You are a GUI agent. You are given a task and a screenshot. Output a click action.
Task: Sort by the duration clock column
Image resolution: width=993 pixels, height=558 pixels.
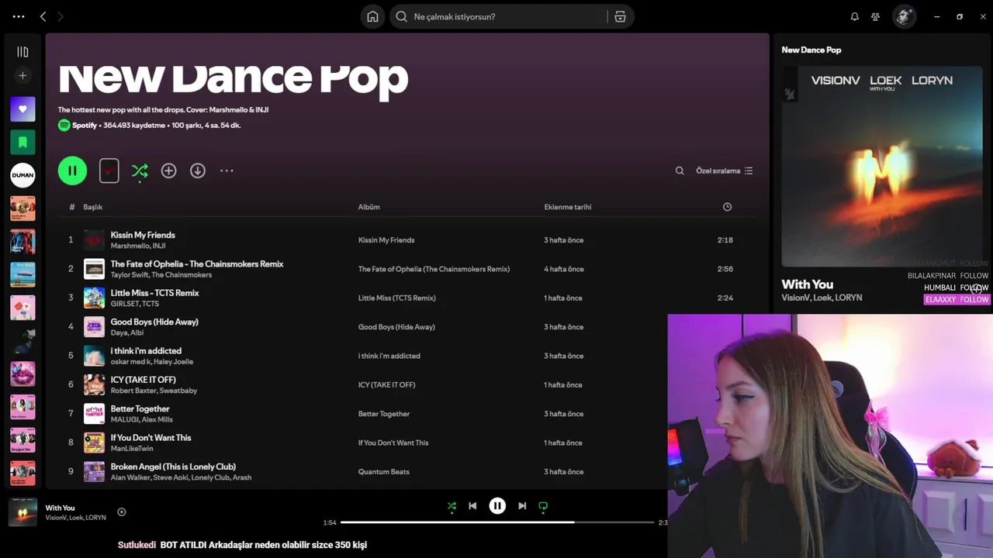727,207
